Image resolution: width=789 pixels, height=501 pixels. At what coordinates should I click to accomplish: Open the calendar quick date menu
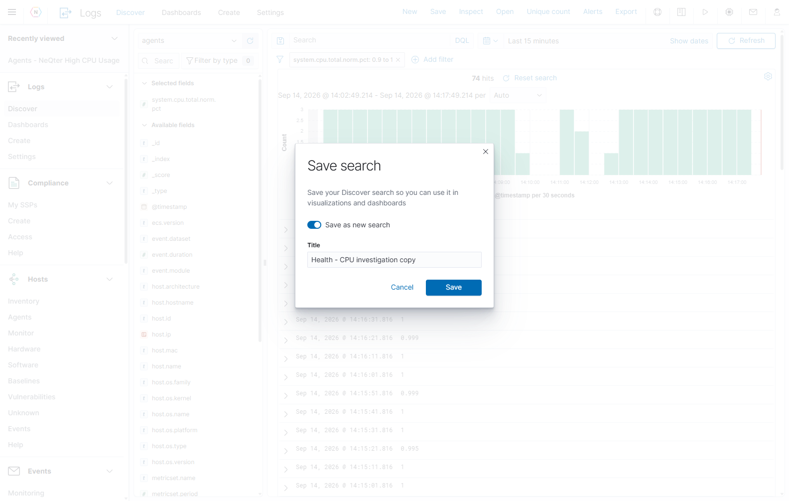(491, 41)
